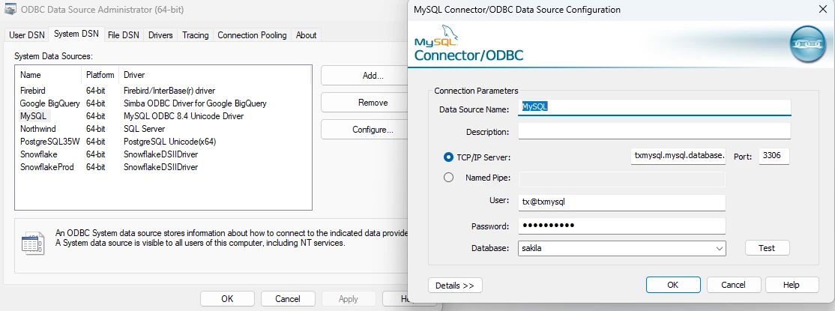Viewport: 835px width, 311px height.
Task: Click the User text field
Action: click(621, 202)
